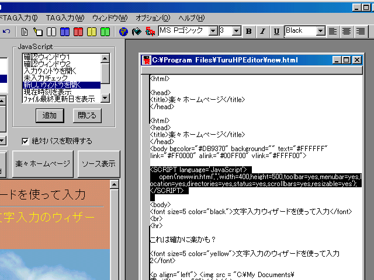Click the green table icon
The height and width of the screenshot is (280, 374).
(105, 32)
